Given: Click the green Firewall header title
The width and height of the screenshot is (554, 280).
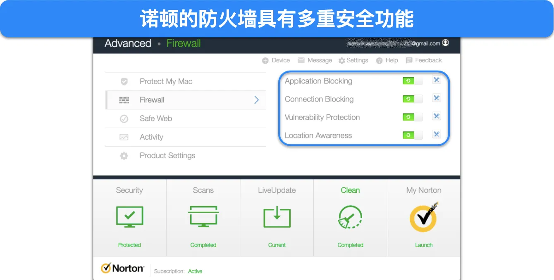Looking at the screenshot, I should click(184, 43).
